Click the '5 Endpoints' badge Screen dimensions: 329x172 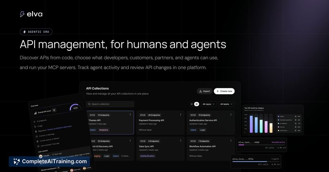point(153,141)
